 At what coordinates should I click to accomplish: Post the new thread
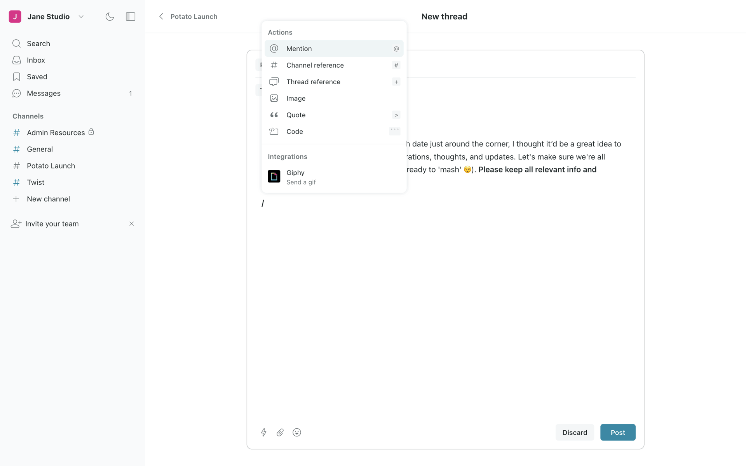tap(618, 432)
